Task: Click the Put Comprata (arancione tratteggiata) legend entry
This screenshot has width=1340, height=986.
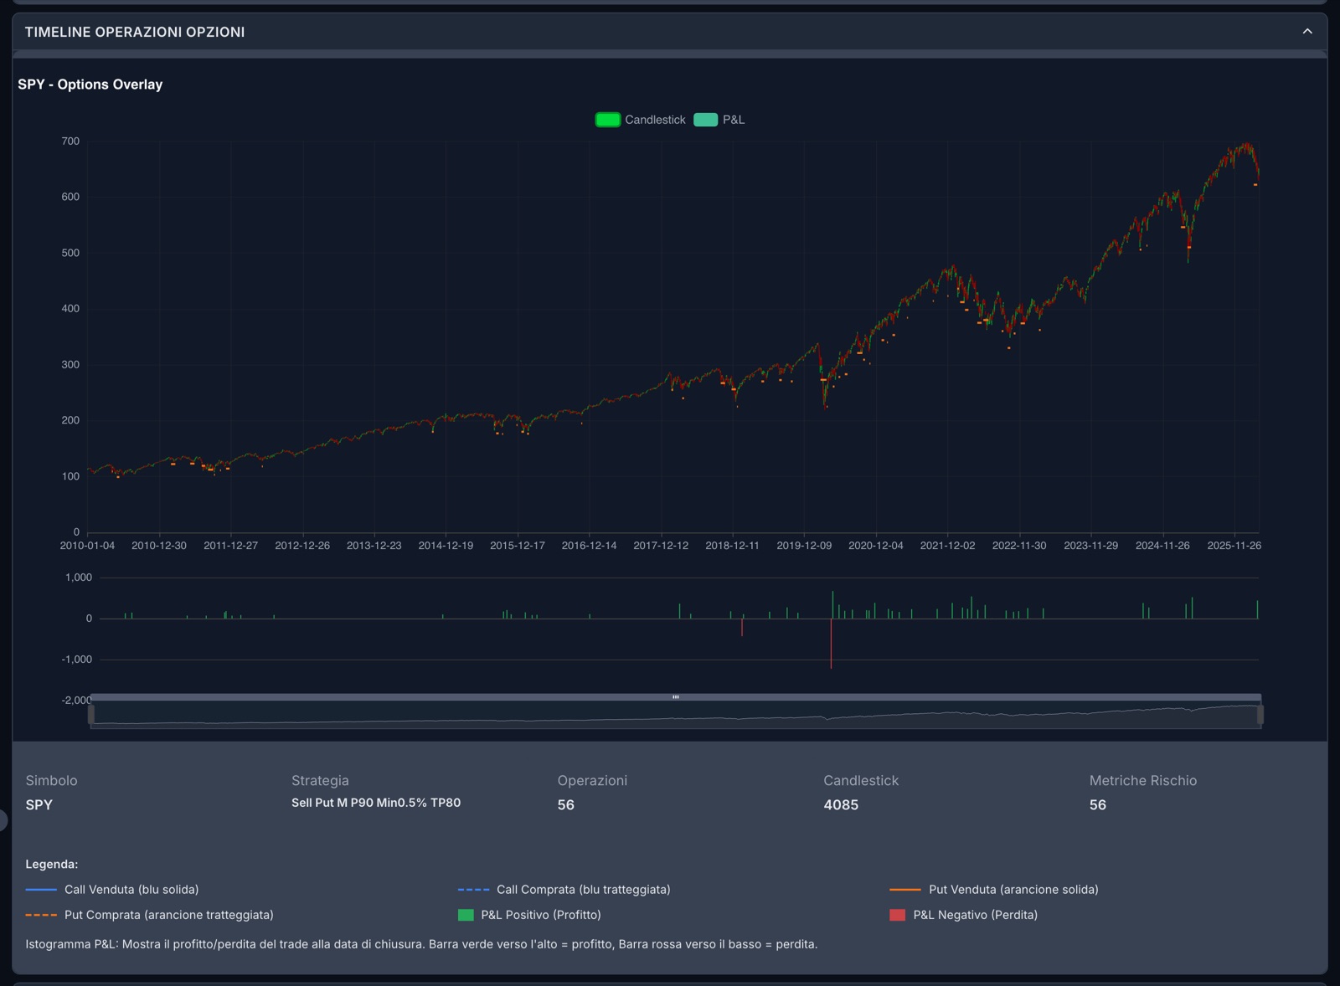Action: pos(149,915)
